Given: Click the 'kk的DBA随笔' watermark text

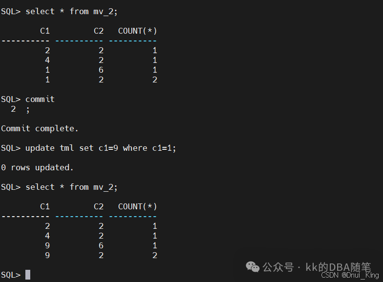Looking at the screenshot, I should (x=338, y=267).
